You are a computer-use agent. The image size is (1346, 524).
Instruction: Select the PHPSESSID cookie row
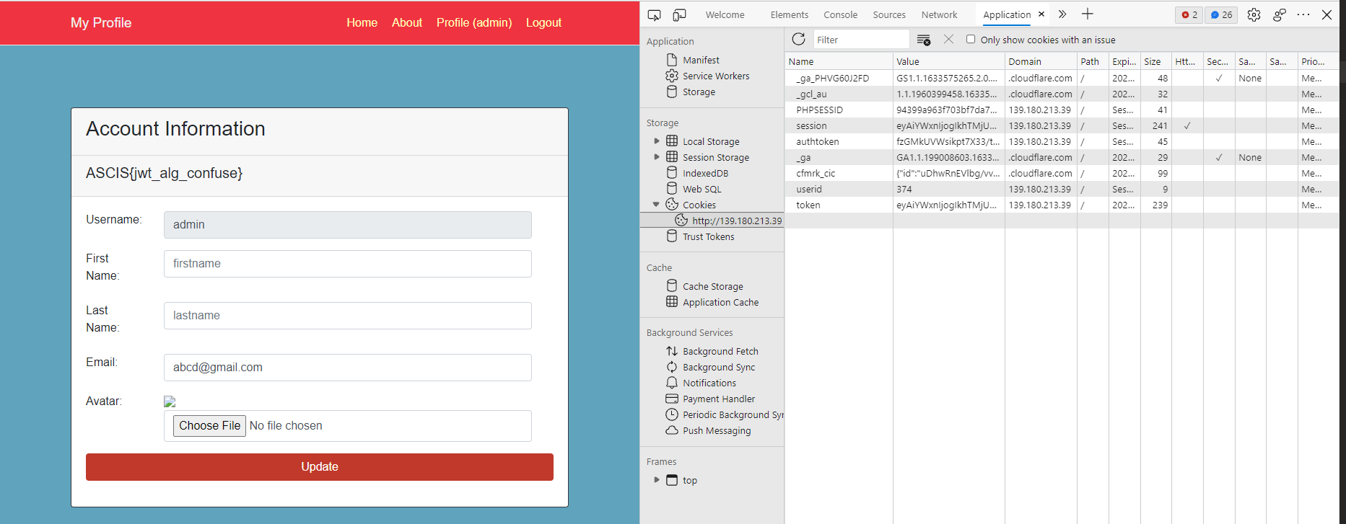point(1062,110)
